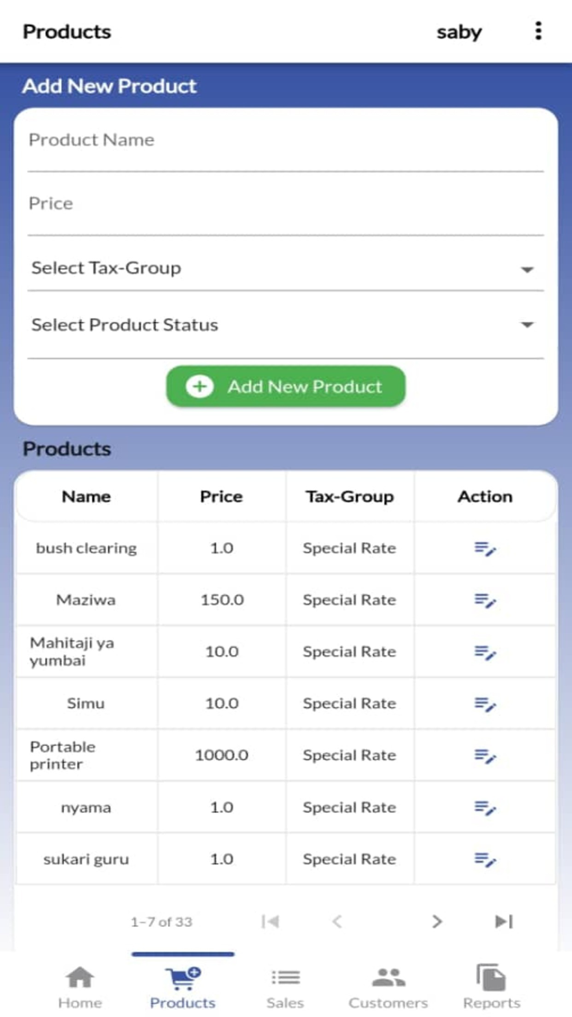
Task: Focus the Price input field
Action: coord(285,204)
